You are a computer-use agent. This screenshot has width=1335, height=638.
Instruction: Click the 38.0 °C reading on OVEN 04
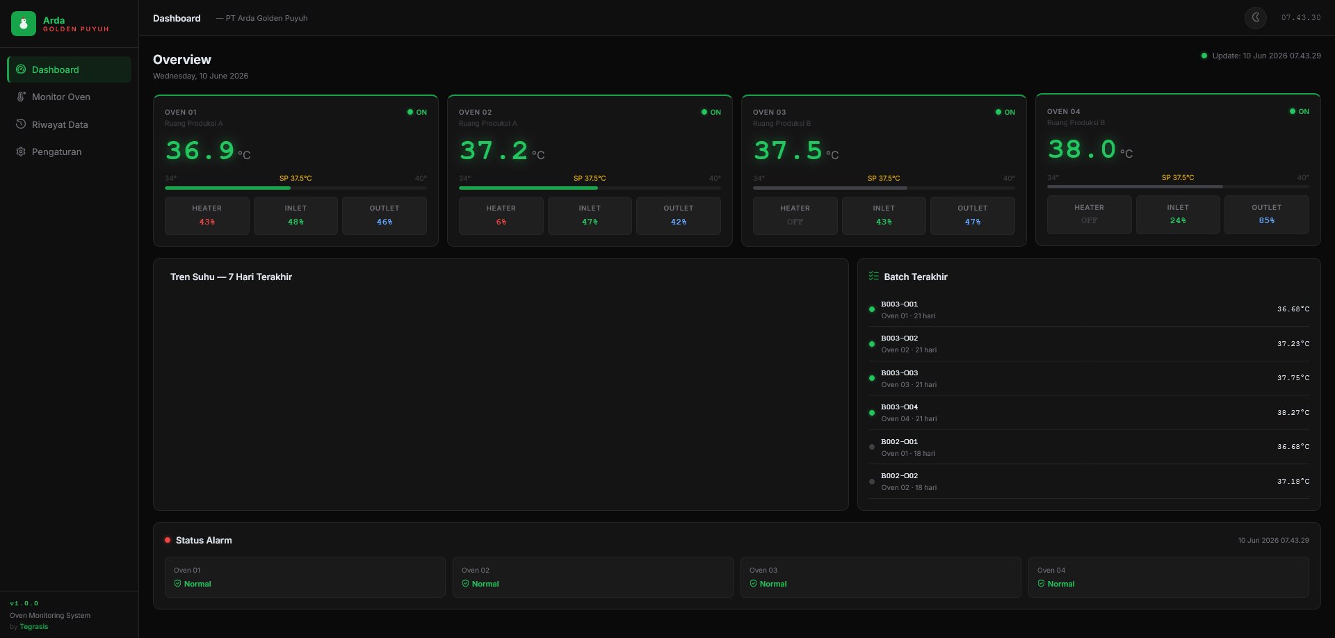(x=1090, y=149)
